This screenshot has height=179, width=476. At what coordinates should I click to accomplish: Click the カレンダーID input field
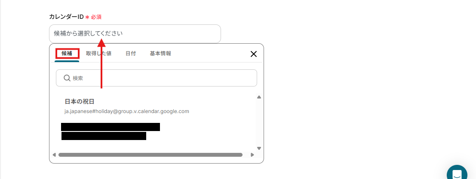click(135, 33)
